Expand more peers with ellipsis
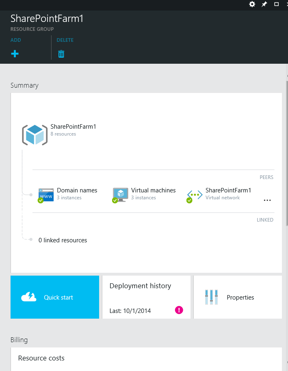This screenshot has height=371, width=288. (267, 200)
